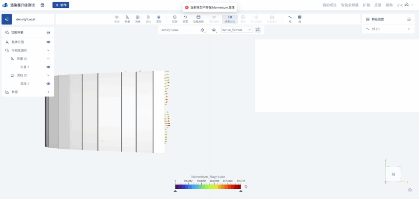Click the 重置 (reset) toolbar icon
This screenshot has width=419, height=199.
(x=185, y=19)
